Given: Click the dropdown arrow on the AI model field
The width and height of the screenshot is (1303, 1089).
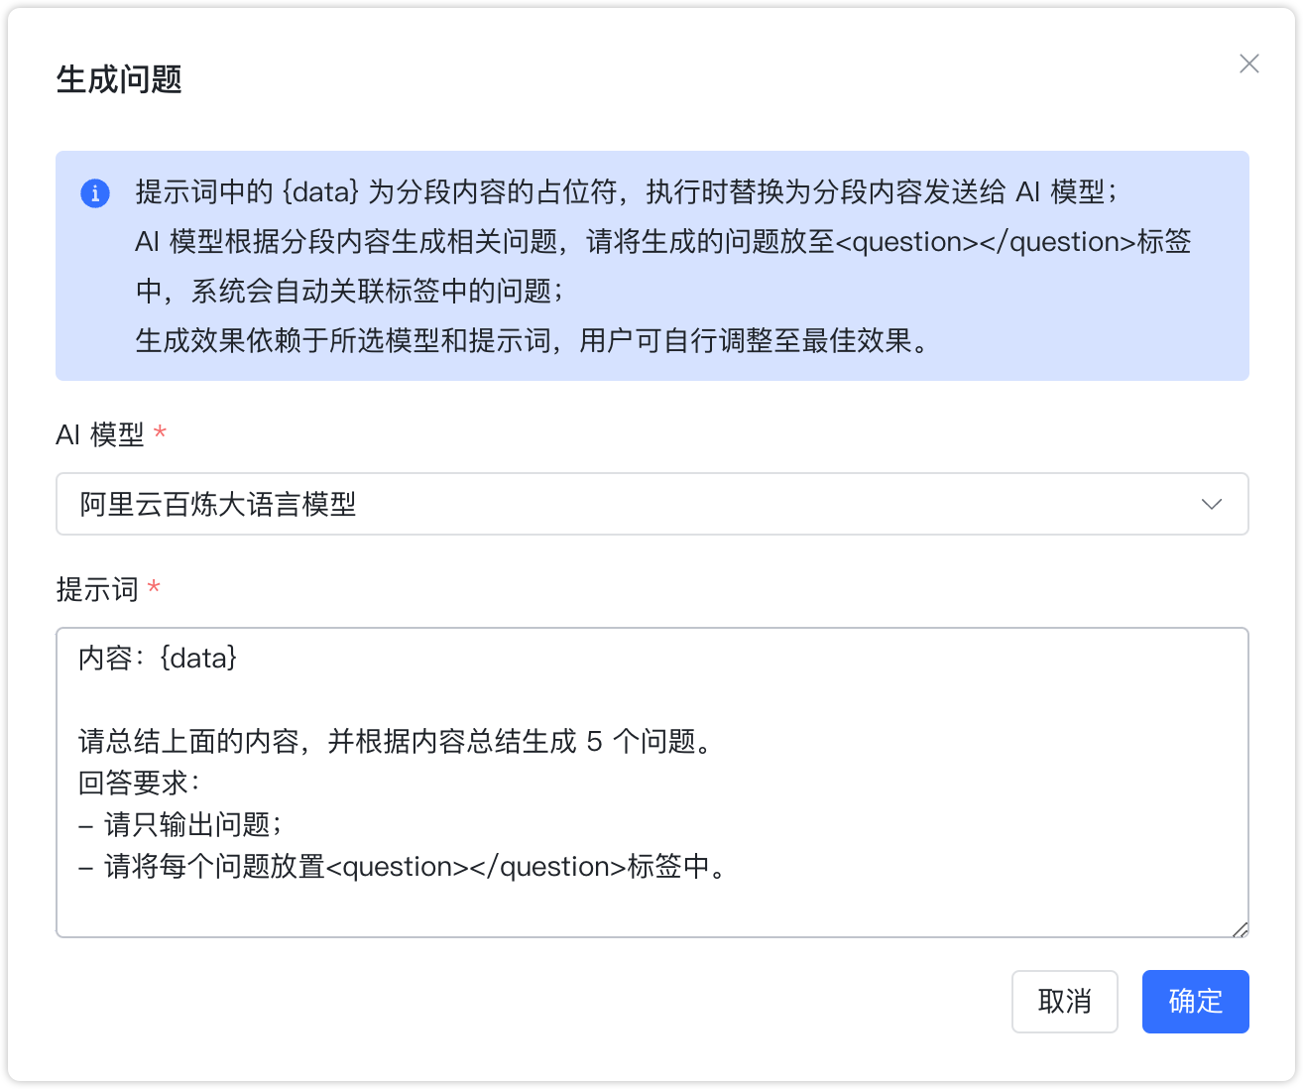Looking at the screenshot, I should click(1211, 505).
